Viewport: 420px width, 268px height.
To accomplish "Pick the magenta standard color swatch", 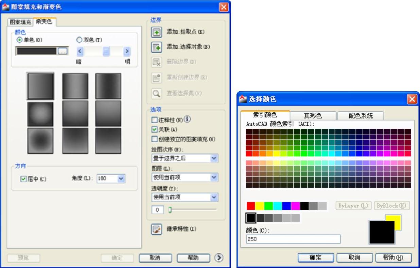I will pos(295,206).
